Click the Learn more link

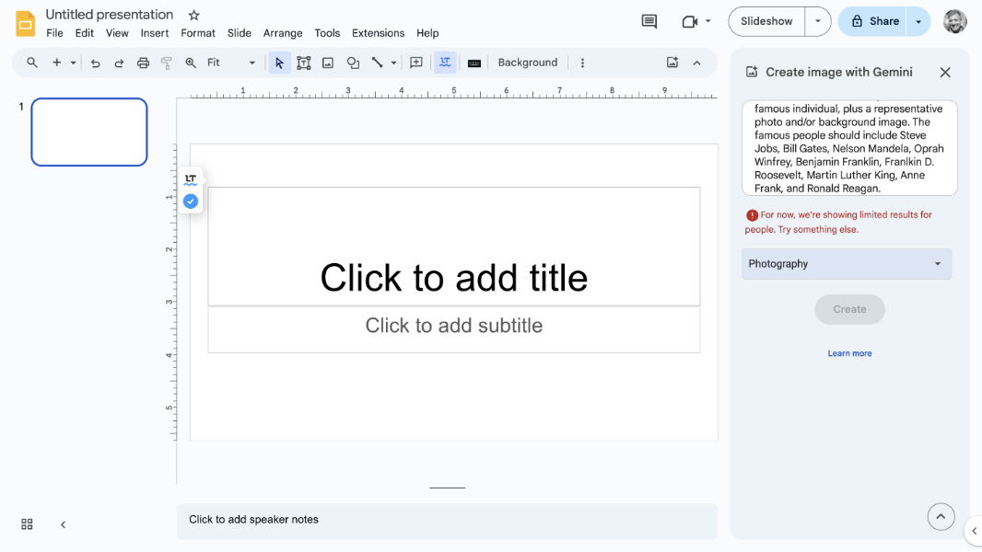[x=849, y=353]
